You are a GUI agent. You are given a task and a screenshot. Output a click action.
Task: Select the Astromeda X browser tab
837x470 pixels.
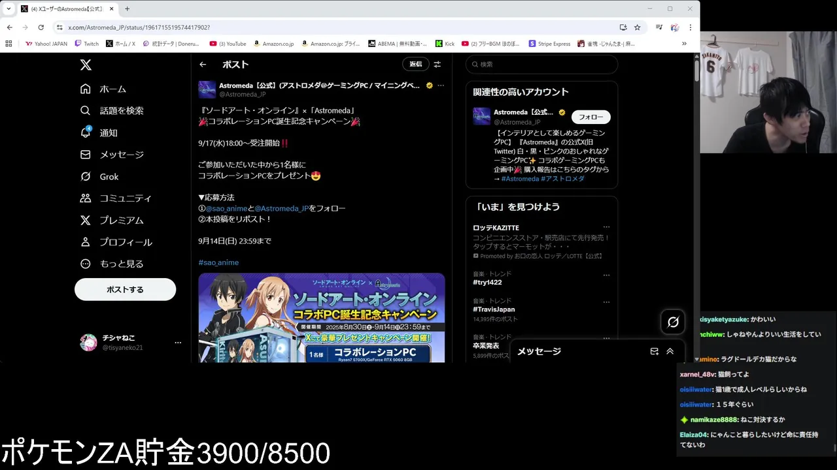pyautogui.click(x=67, y=9)
